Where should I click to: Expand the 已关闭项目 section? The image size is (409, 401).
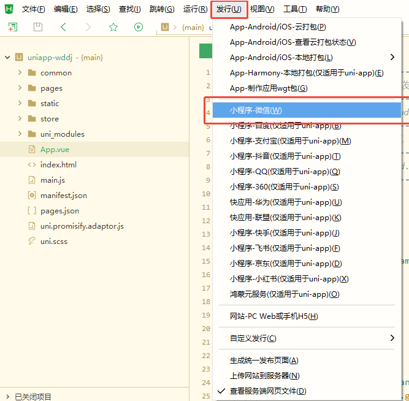coord(7,397)
